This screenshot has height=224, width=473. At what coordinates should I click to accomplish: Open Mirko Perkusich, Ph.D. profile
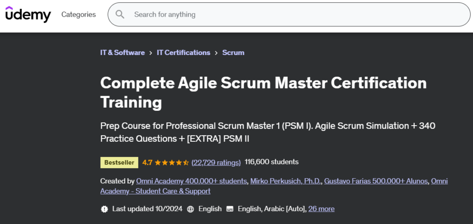tap(285, 181)
